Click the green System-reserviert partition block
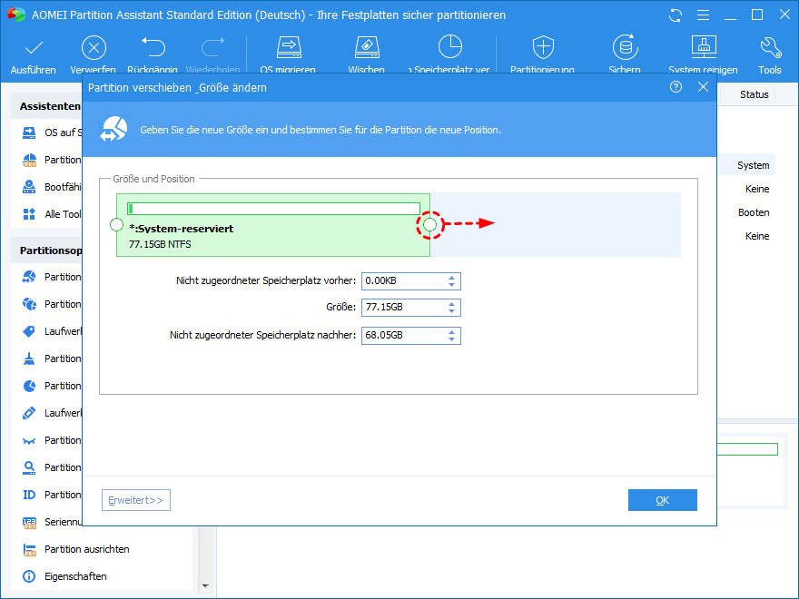This screenshot has height=599, width=799. click(x=273, y=225)
